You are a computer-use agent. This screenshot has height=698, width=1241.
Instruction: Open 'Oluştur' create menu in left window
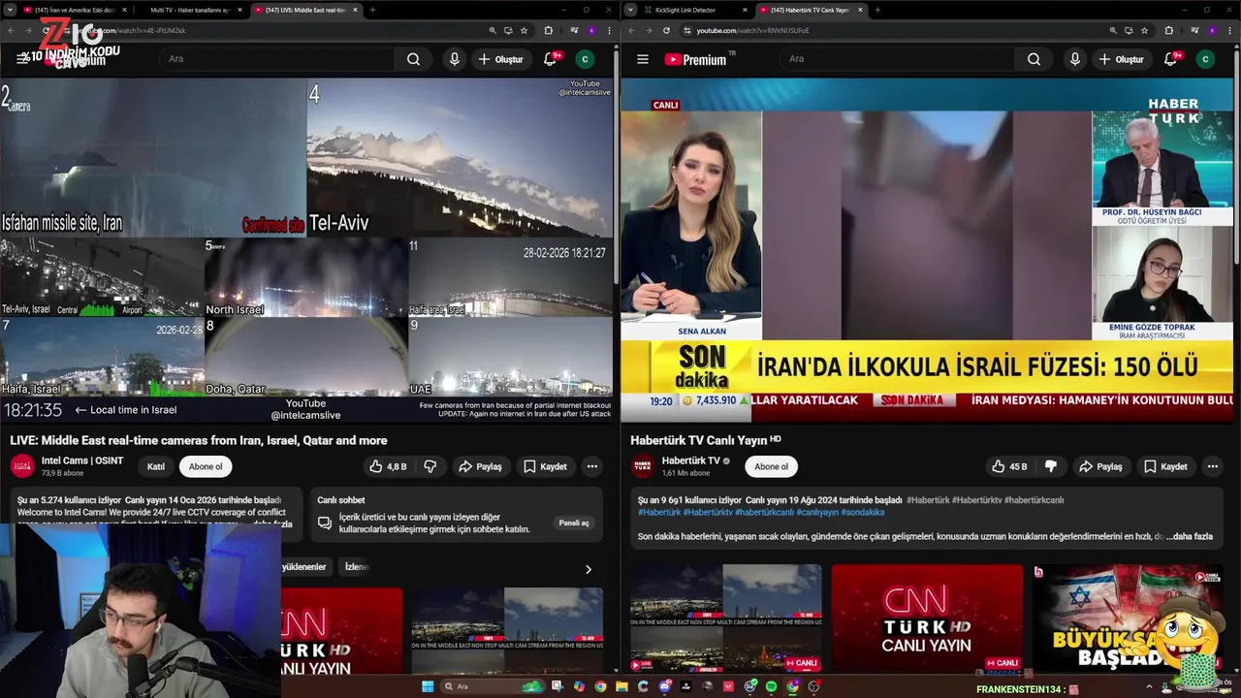point(500,59)
